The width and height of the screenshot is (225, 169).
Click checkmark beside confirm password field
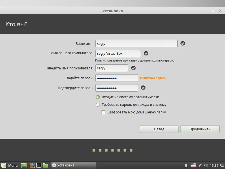pyautogui.click(x=143, y=88)
